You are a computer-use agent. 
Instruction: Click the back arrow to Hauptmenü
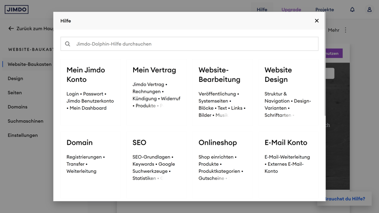click(x=11, y=28)
